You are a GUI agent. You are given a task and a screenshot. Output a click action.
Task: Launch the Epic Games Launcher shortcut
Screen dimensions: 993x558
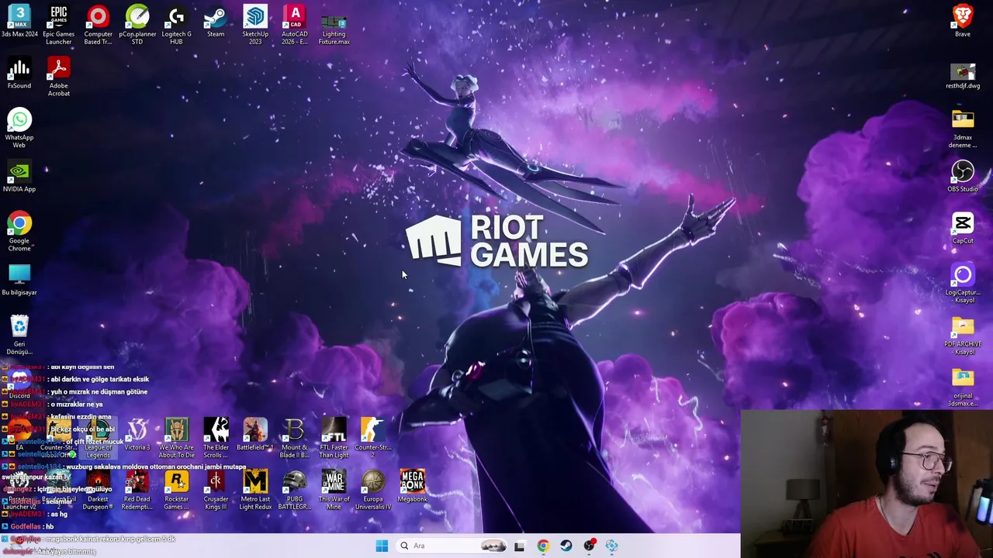tap(58, 25)
